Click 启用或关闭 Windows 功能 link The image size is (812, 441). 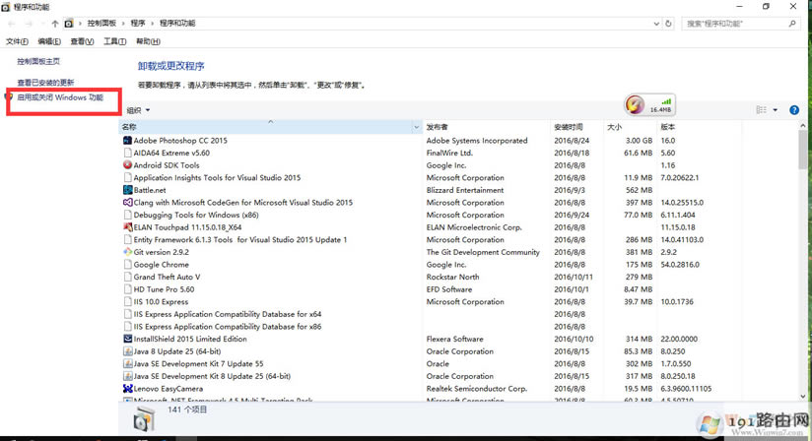tap(60, 98)
